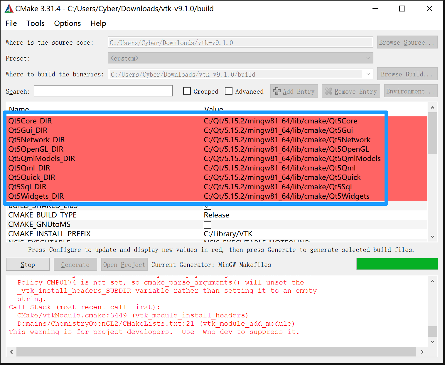The width and height of the screenshot is (445, 365).
Task: Check the CMAKE_GNUtoMS option
Action: click(208, 225)
